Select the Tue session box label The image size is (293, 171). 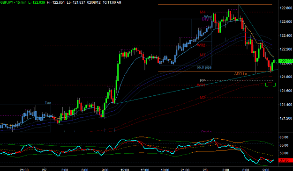pyautogui.click(x=48, y=103)
